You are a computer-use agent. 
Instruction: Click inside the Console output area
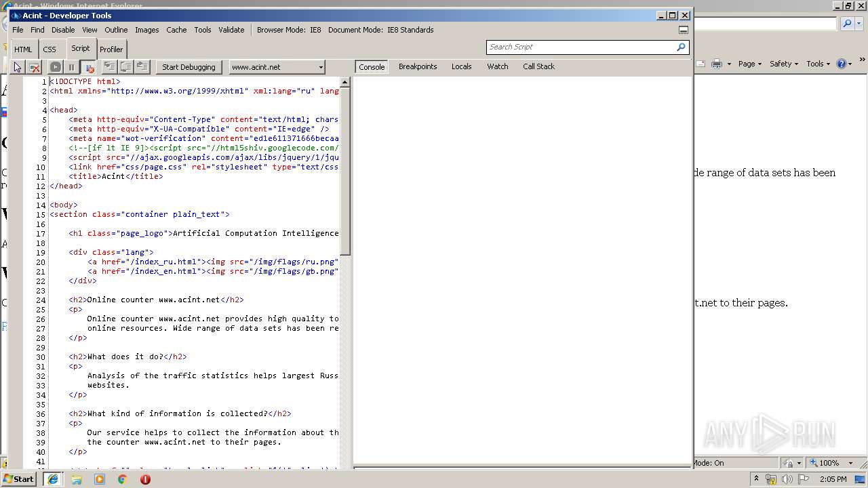coord(522,270)
